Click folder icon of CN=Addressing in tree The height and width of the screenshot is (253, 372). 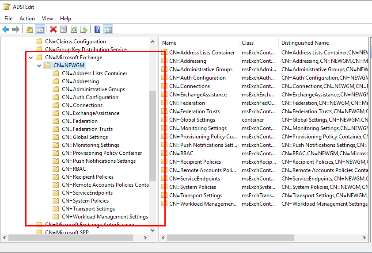56,81
